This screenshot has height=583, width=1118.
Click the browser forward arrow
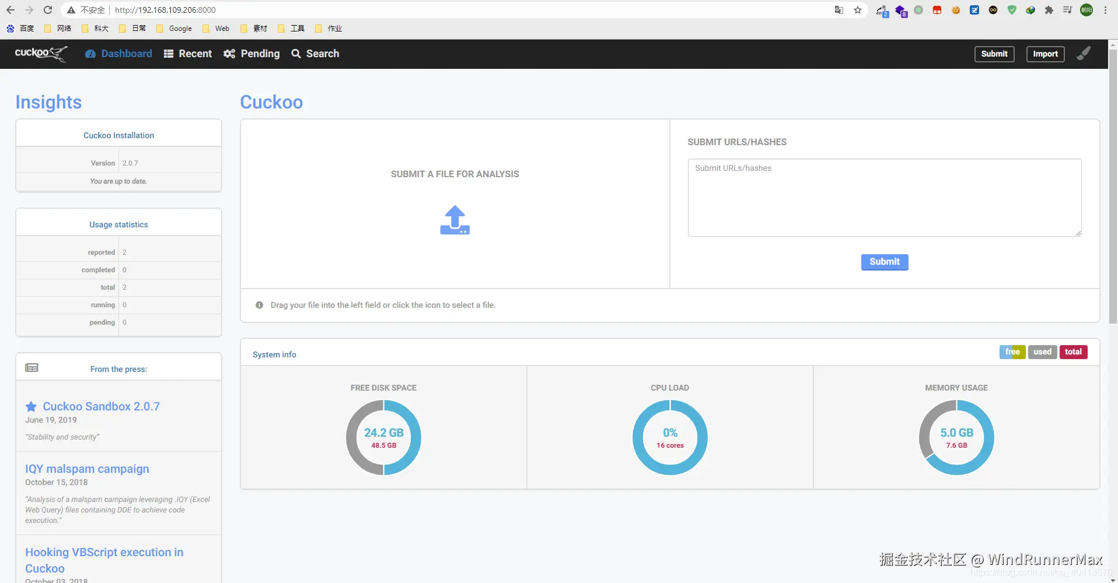(x=29, y=10)
